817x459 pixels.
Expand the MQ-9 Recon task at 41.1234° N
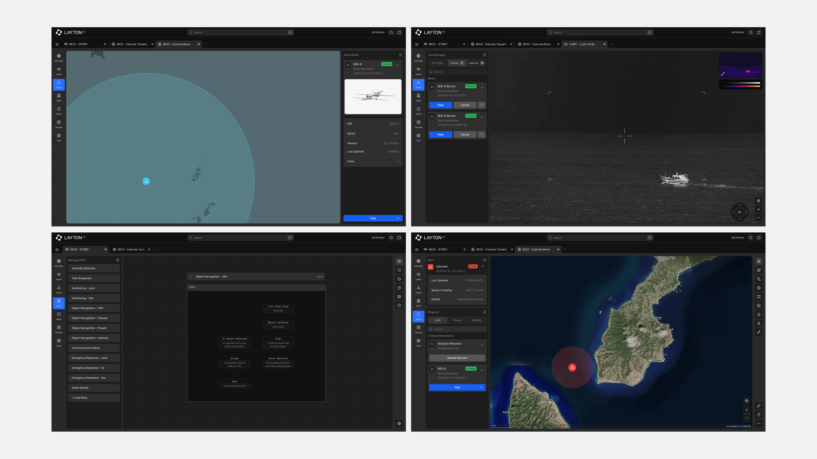(x=482, y=117)
